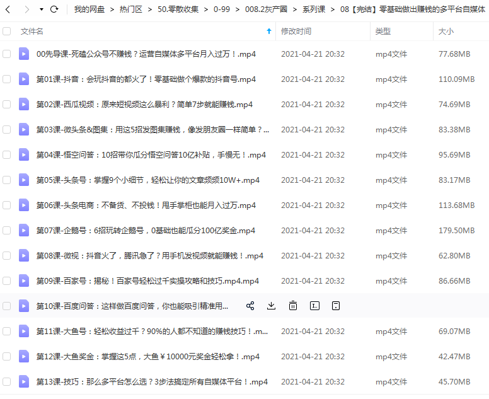Click video icon of 第12课-大鱼奖金
Screen dimensions: 489x399
tap(24, 357)
